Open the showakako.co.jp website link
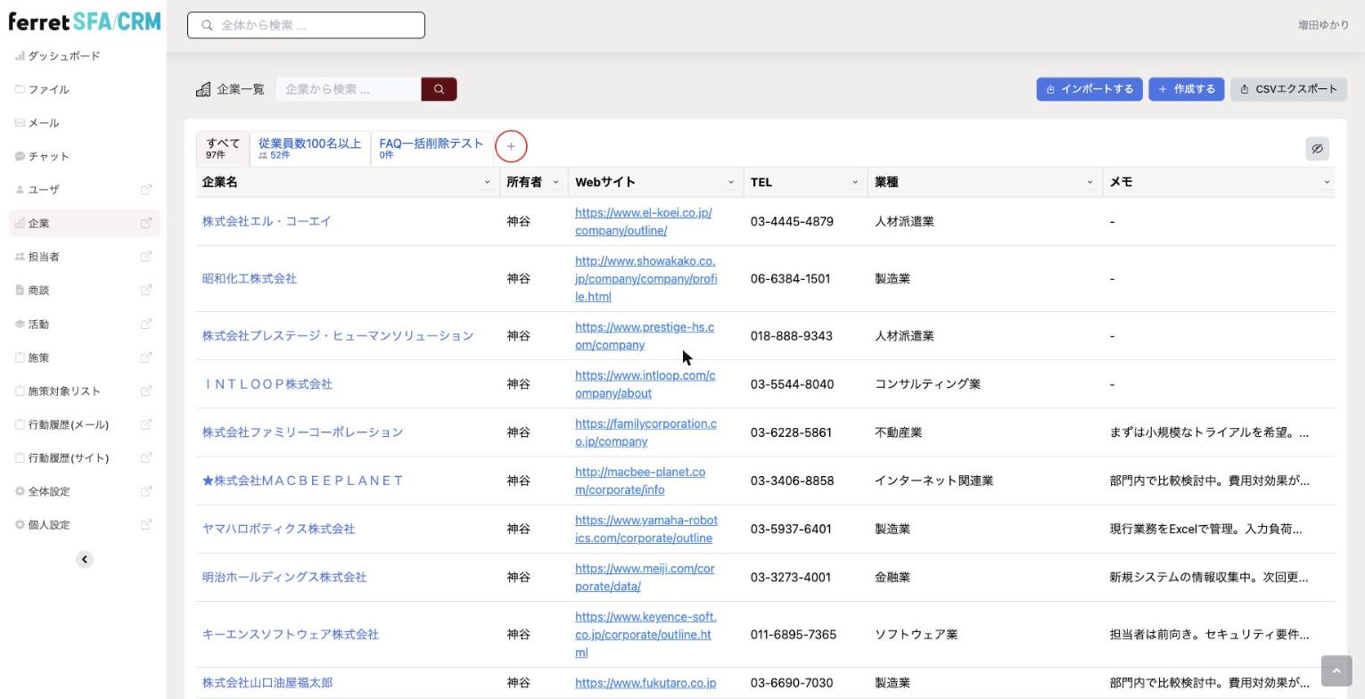 coord(646,279)
